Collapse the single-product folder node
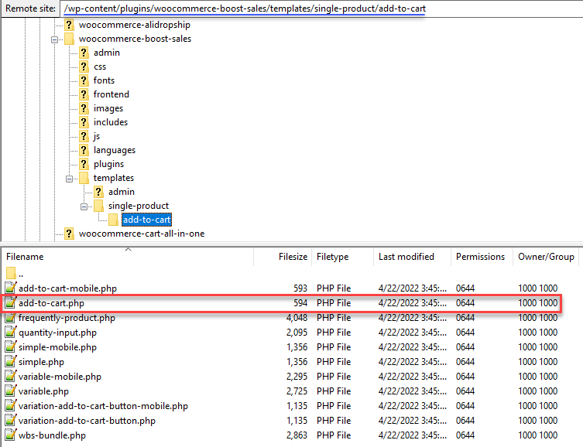583x447 pixels. click(84, 206)
